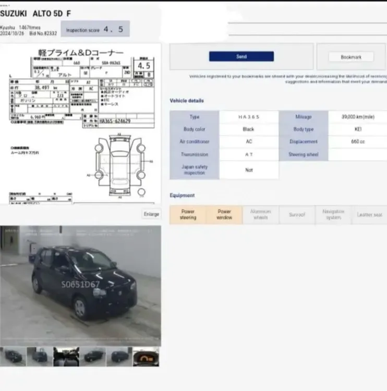Click the Bid No. 82332 text

pos(43,33)
